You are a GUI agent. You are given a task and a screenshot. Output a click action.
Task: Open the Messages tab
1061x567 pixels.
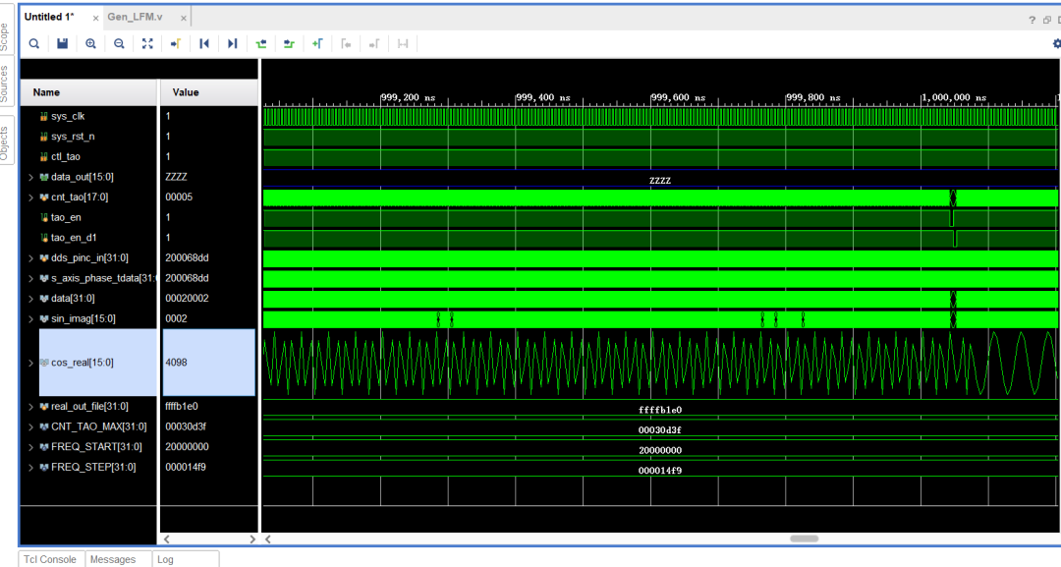click(x=113, y=559)
